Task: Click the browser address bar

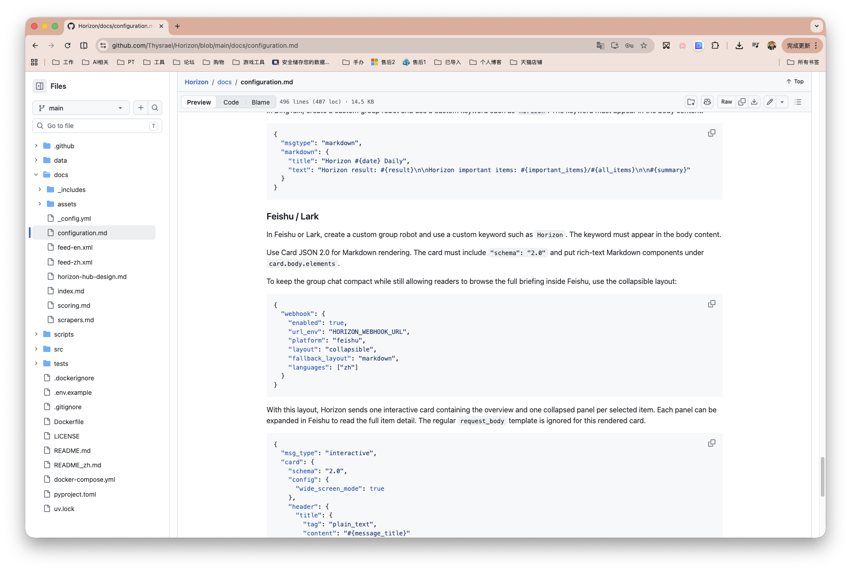Action: pyautogui.click(x=351, y=46)
